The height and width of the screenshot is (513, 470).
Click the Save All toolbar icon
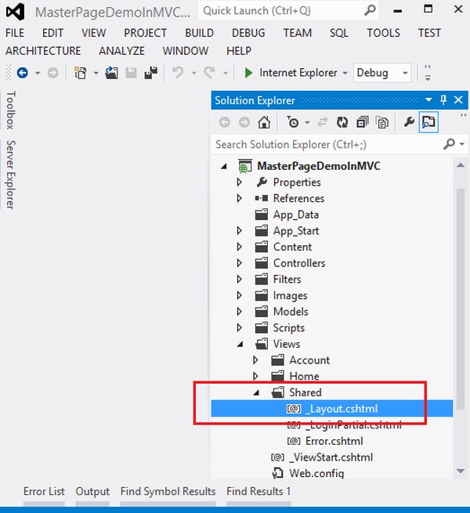click(x=151, y=73)
